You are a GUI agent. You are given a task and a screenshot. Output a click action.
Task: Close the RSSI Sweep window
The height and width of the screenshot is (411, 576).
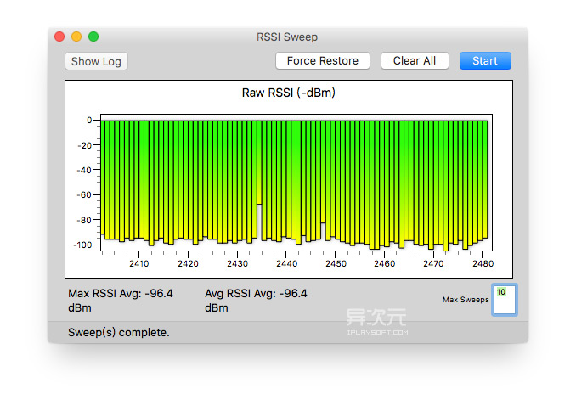coord(59,37)
